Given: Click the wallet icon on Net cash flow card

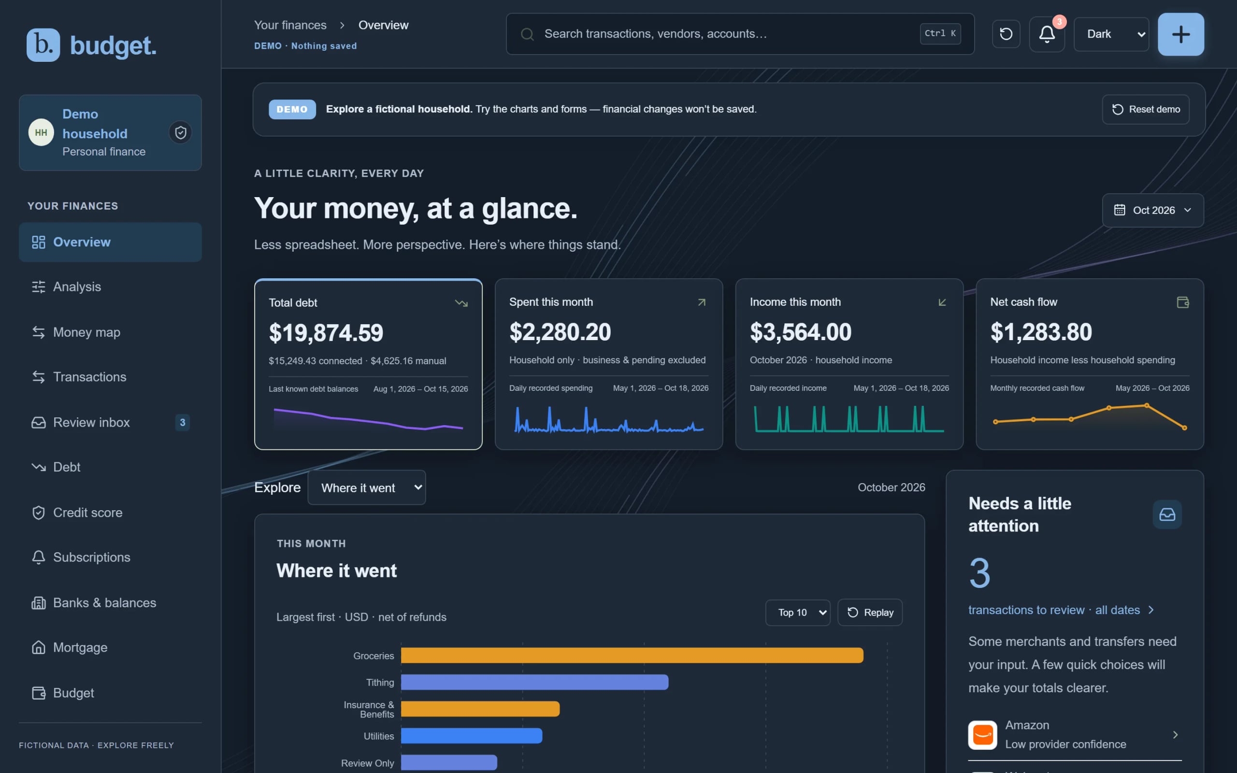Looking at the screenshot, I should click(1183, 302).
